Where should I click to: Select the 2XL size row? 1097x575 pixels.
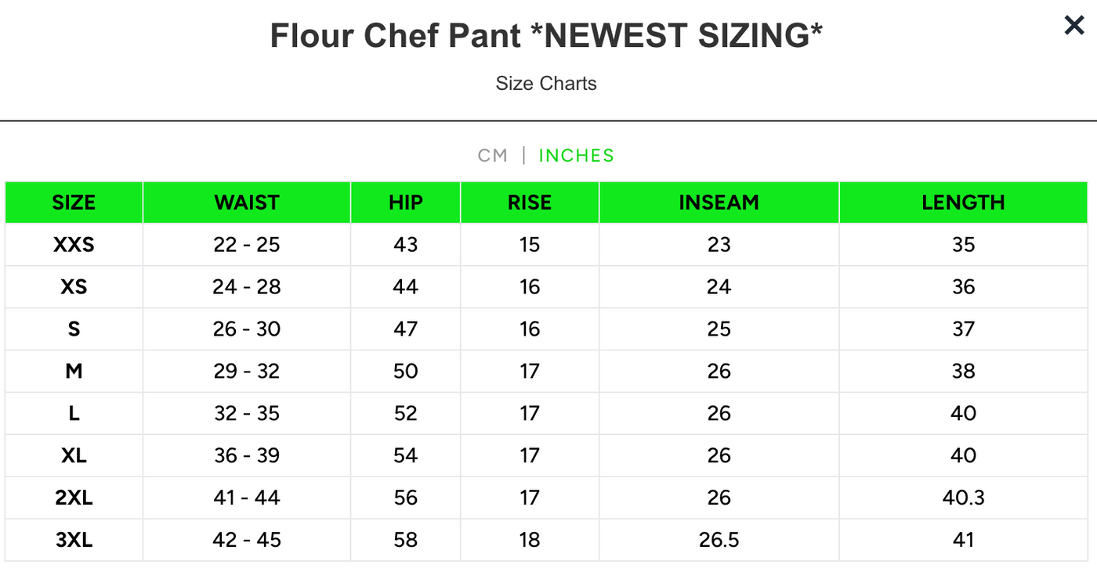coord(74,498)
